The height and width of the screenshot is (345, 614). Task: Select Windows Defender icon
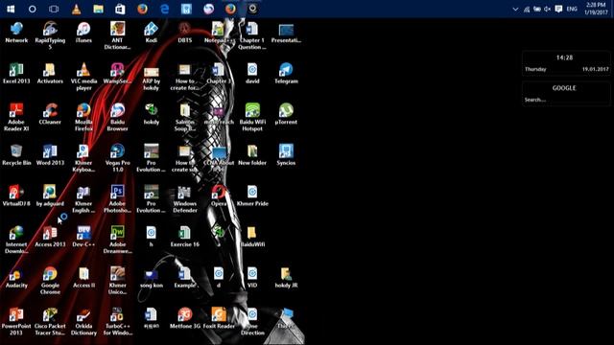(185, 199)
